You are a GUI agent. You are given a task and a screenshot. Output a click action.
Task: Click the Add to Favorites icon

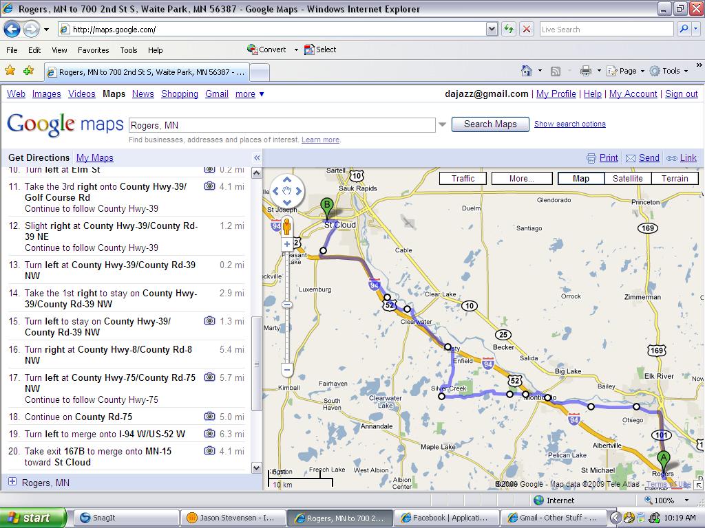click(29, 71)
